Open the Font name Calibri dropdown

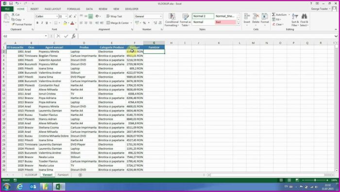click(57, 16)
